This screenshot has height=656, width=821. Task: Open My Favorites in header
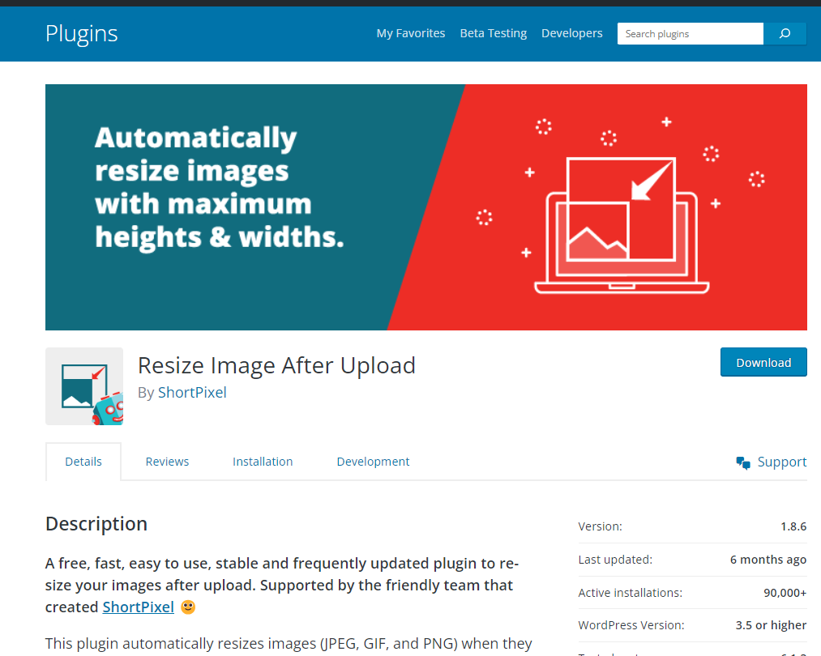(411, 33)
